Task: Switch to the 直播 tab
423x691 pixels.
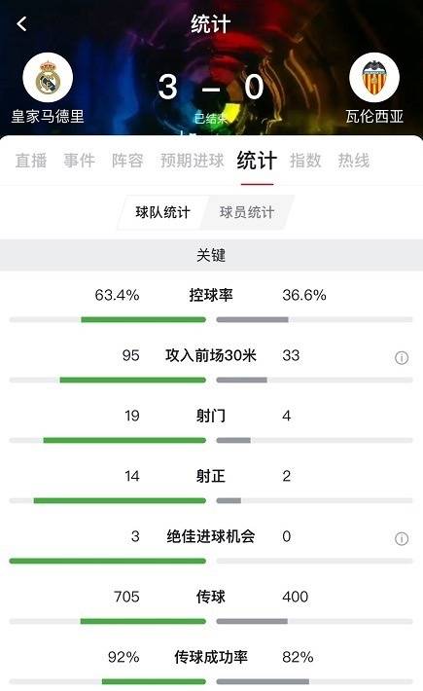Action: (31, 161)
